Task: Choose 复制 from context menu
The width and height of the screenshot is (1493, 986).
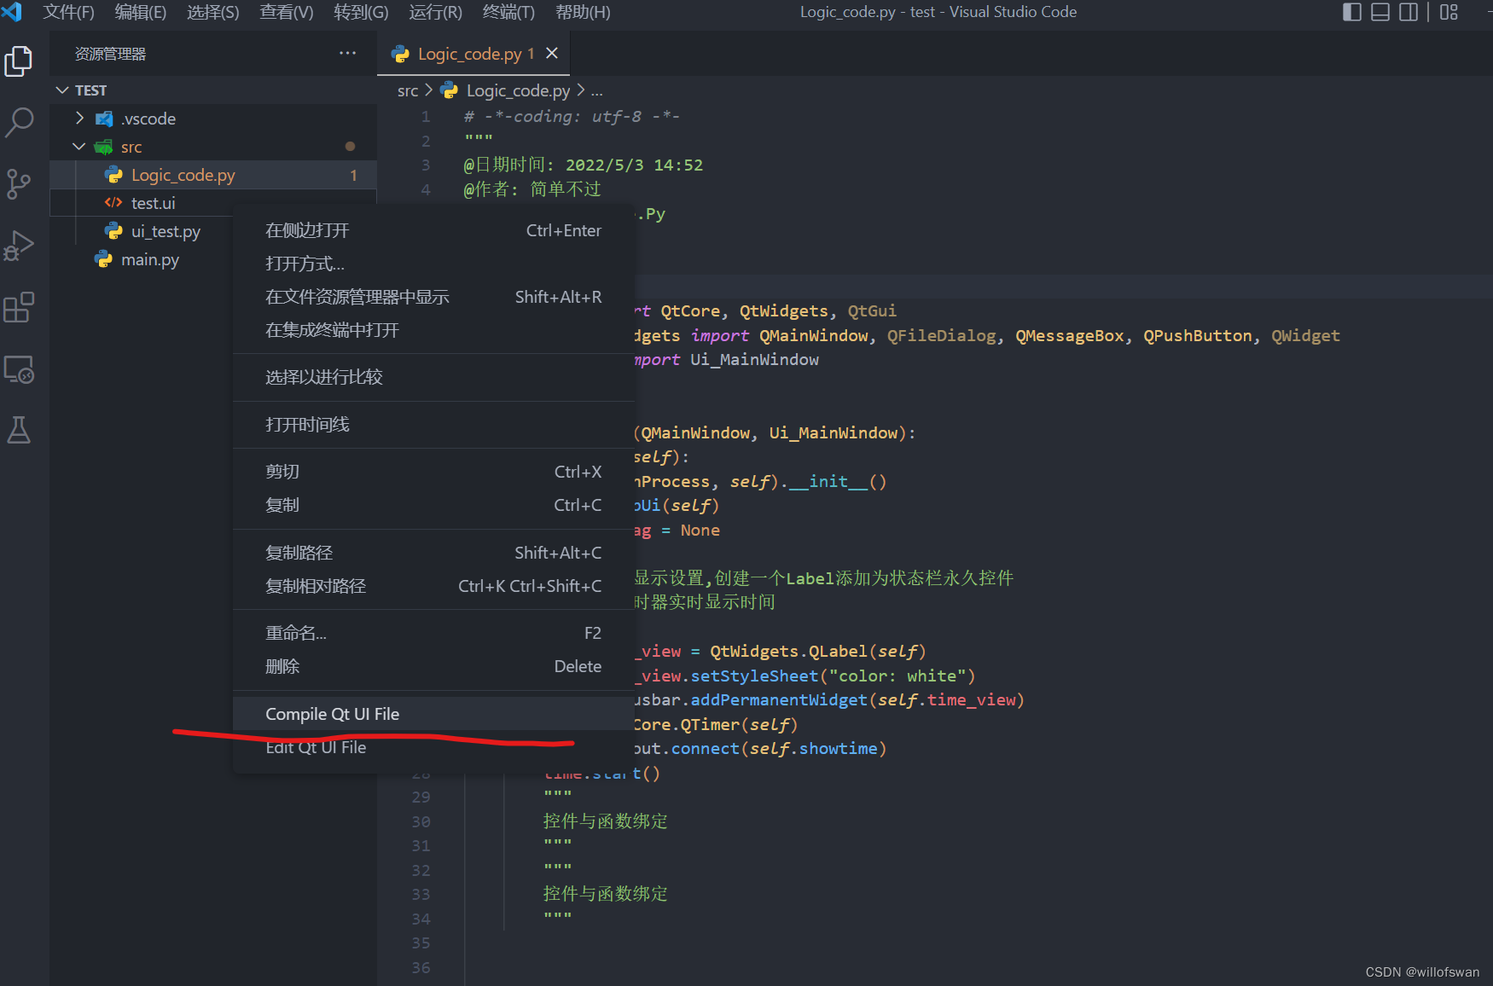Action: pos(433,505)
